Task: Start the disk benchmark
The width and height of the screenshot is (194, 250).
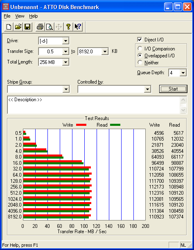Action: pos(173,89)
